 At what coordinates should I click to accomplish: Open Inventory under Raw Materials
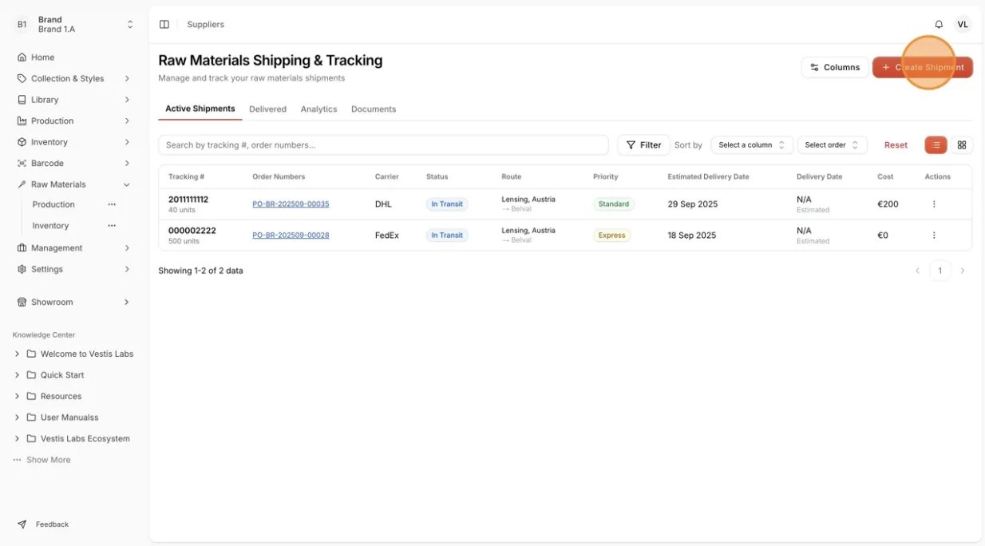[50, 226]
